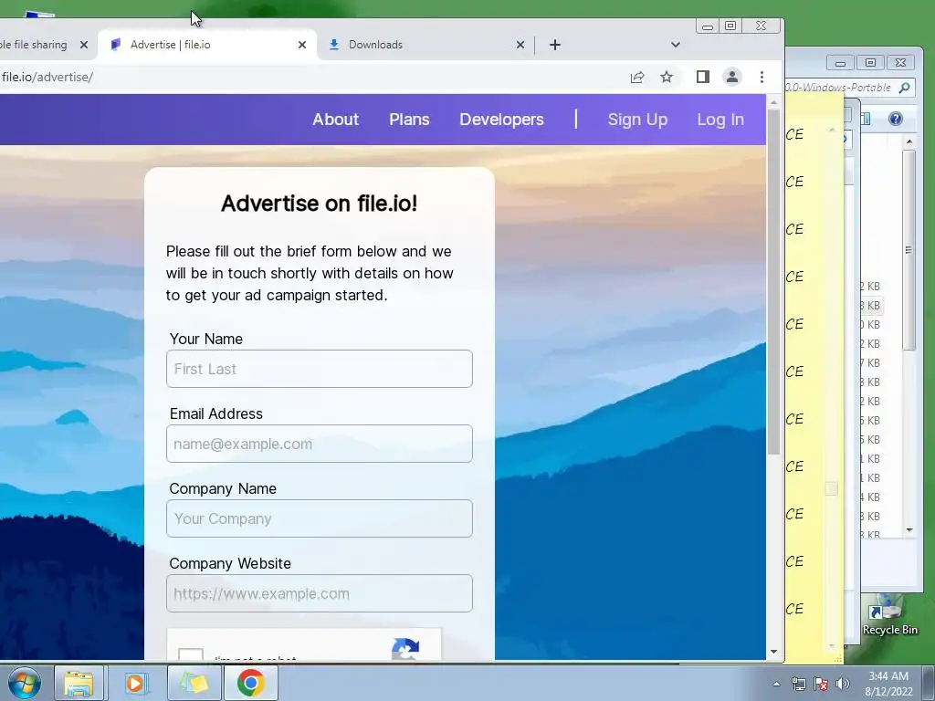
Task: Expand the tab search chevron
Action: tap(675, 45)
